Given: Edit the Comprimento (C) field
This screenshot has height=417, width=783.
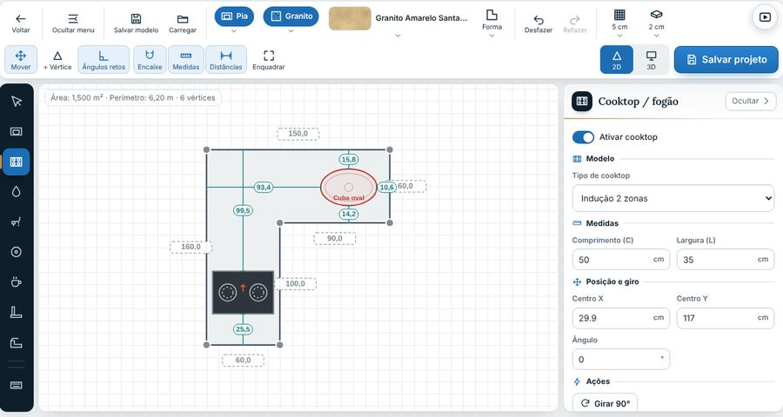Looking at the screenshot, I should pos(620,260).
